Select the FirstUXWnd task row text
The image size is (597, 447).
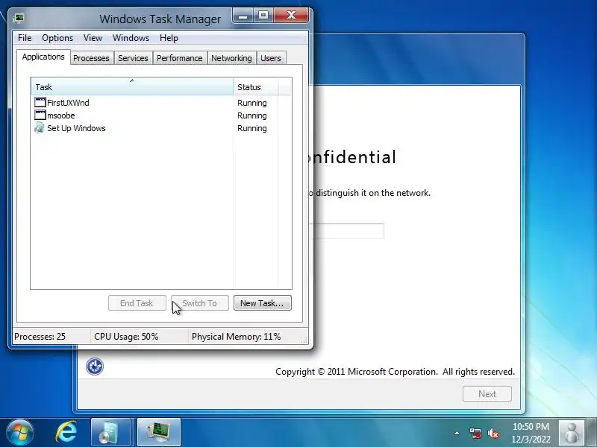pyautogui.click(x=68, y=103)
